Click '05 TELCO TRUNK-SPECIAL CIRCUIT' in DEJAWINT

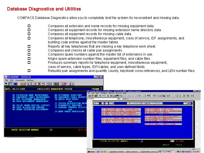coord(31,105)
